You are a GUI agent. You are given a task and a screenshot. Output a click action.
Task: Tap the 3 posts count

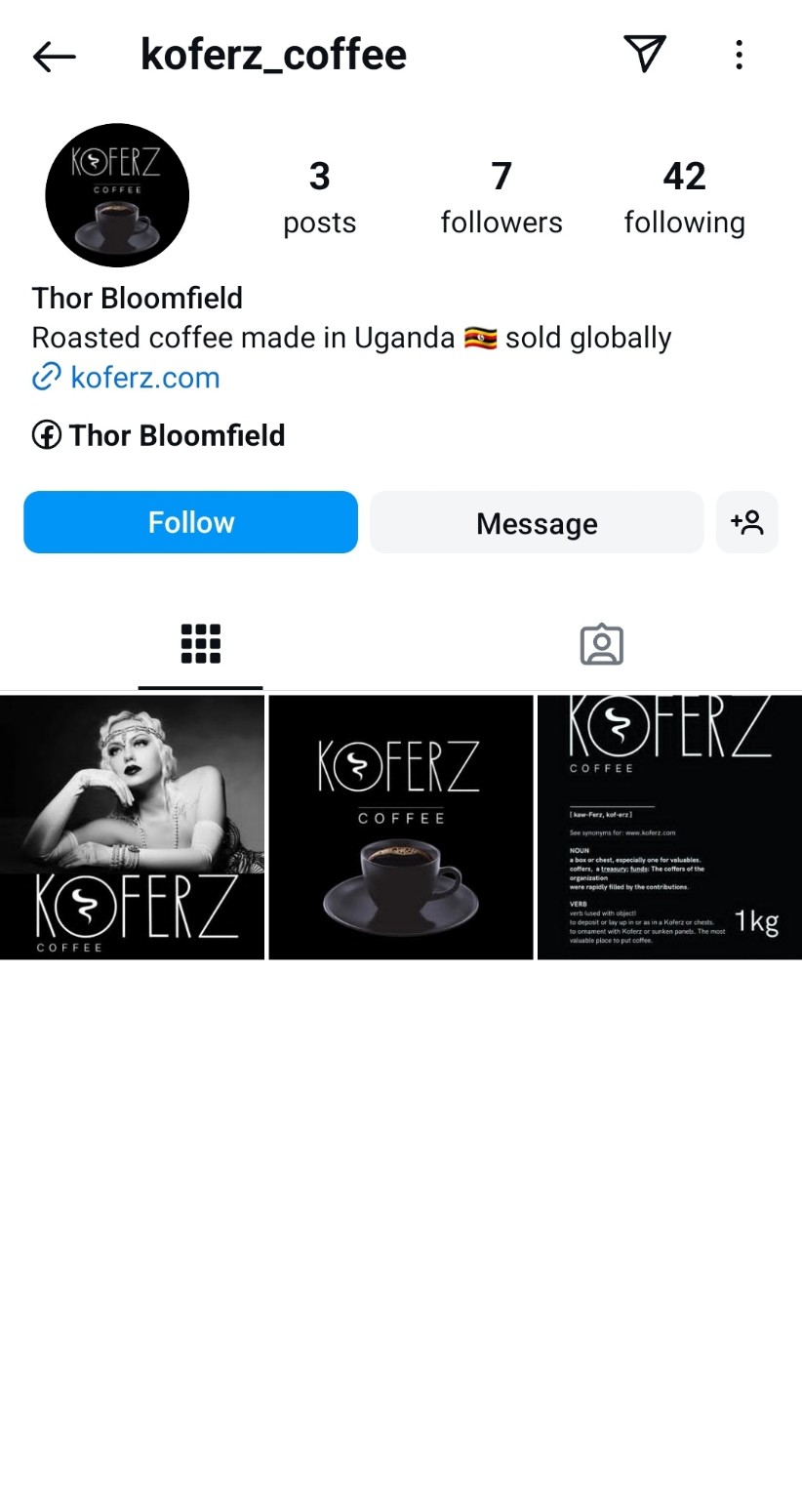pos(320,198)
